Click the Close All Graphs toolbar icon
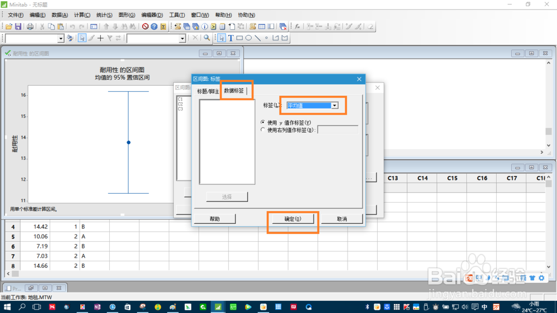The width and height of the screenshot is (557, 313). (x=283, y=27)
